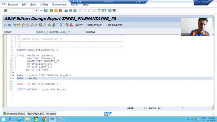This screenshot has width=217, height=122.
Task: Click line 'END OF lty_data.'
Action: pyautogui.click(x=37, y=70)
